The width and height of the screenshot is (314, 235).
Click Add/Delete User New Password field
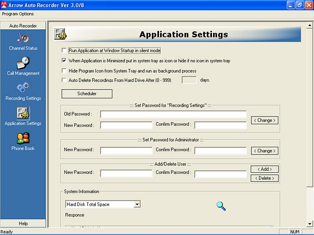pyautogui.click(x=126, y=173)
